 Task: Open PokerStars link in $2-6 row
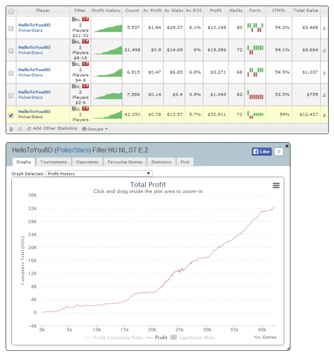click(30, 98)
